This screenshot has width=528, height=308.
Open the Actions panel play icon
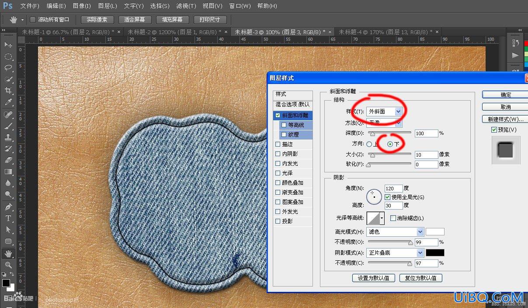tap(515, 55)
